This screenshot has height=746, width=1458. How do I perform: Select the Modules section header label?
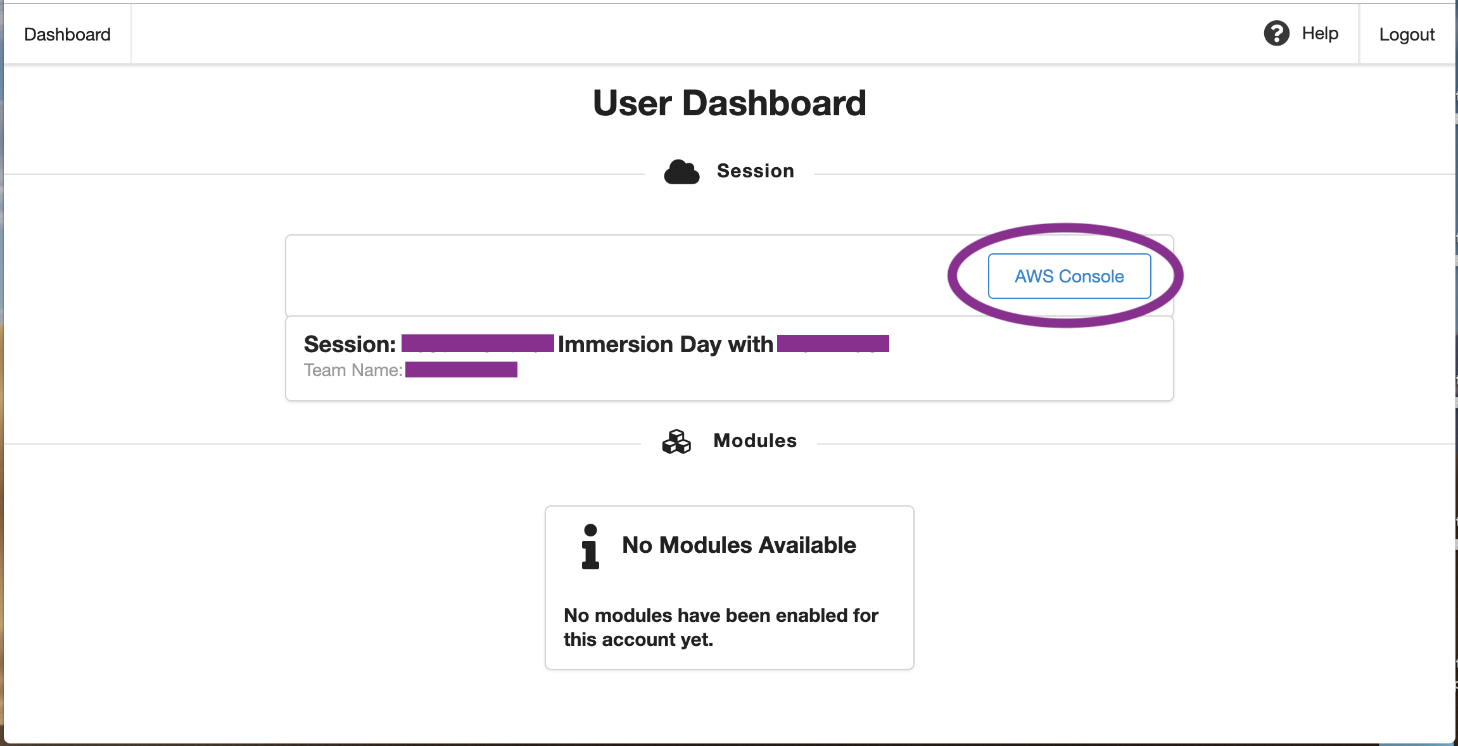(x=755, y=441)
